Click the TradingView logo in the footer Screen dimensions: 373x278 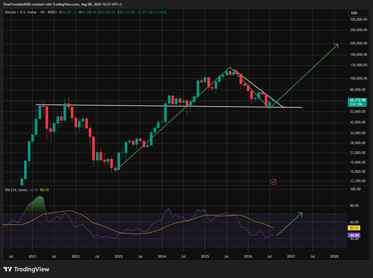click(26, 269)
